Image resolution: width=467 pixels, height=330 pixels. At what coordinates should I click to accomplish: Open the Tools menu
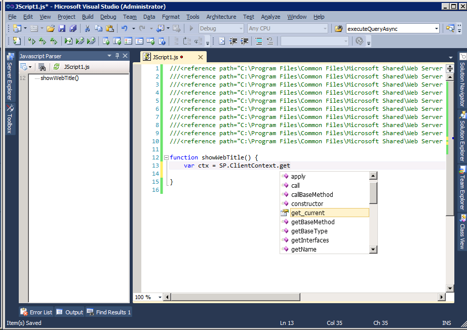click(x=192, y=17)
